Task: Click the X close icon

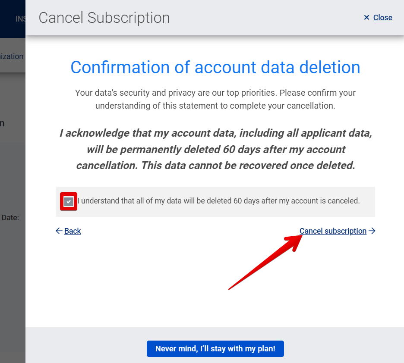Action: 367,18
